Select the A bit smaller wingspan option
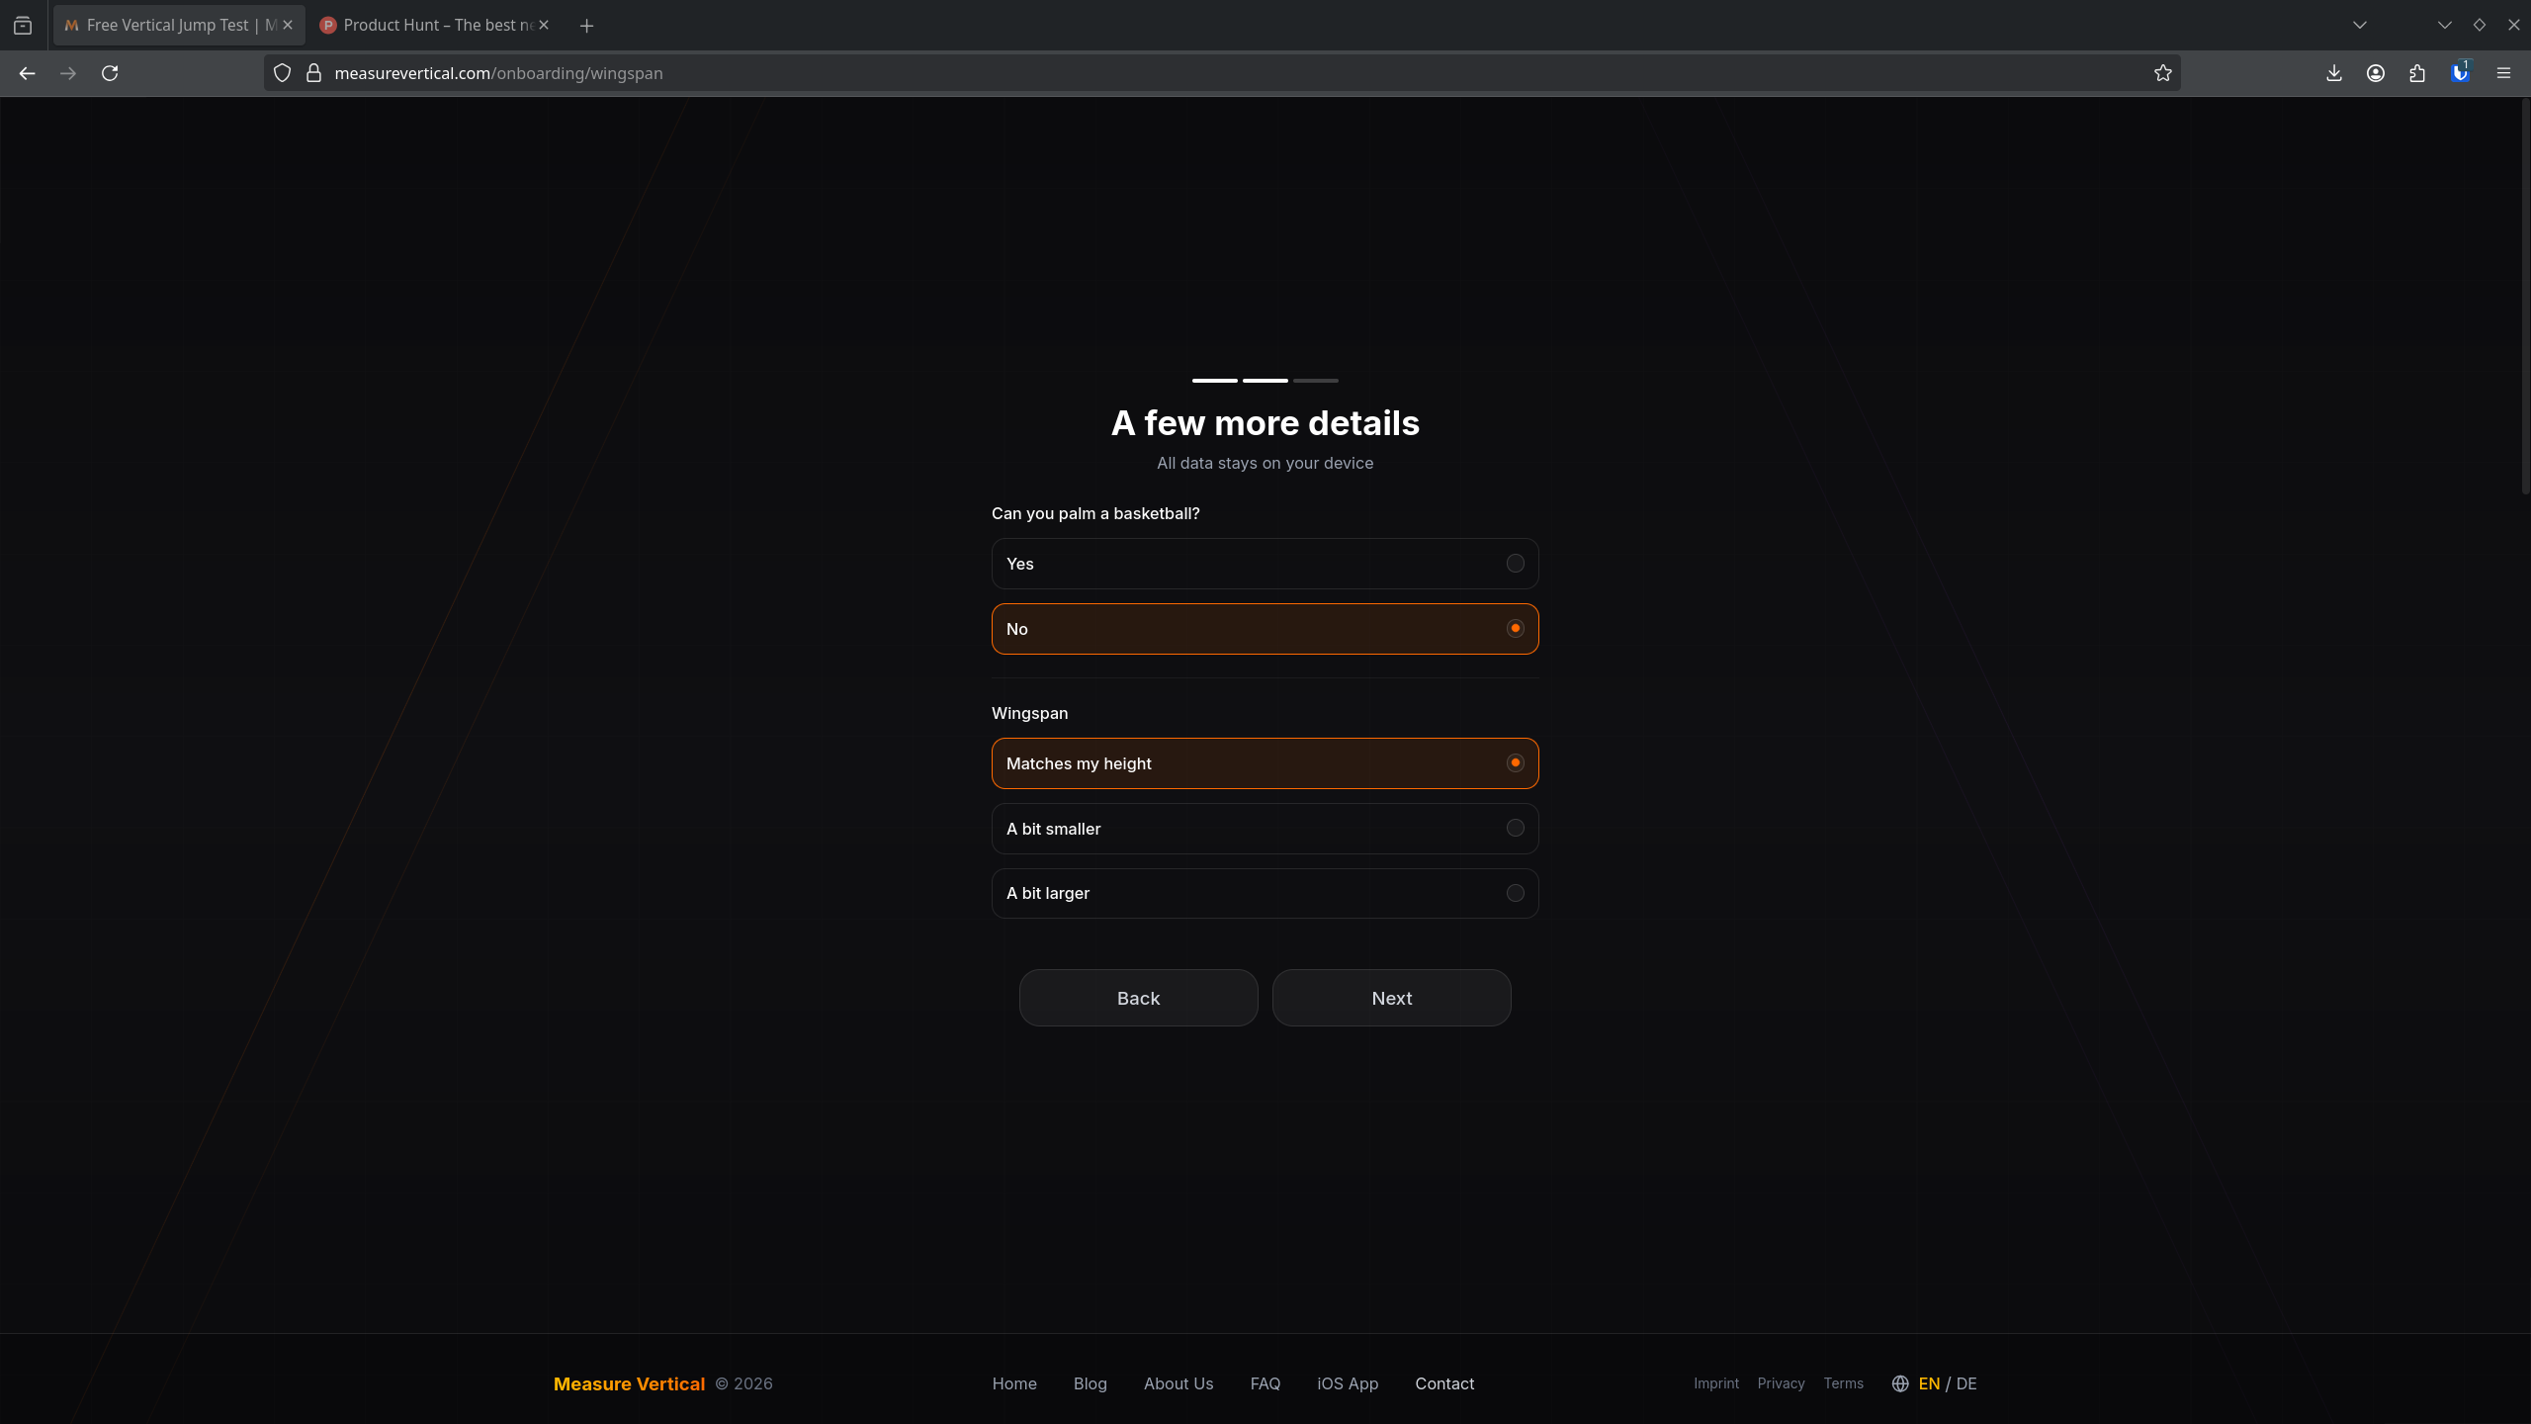 (x=1265, y=829)
